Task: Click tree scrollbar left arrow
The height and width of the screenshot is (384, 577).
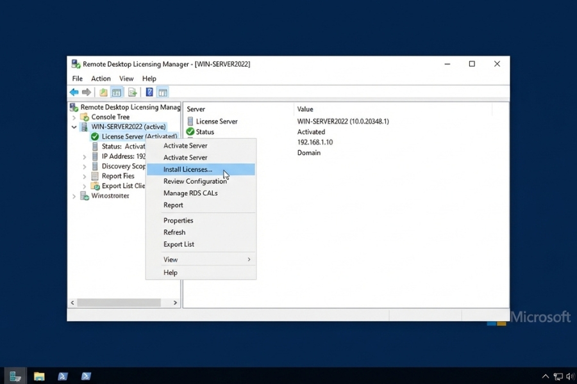Action: click(72, 303)
